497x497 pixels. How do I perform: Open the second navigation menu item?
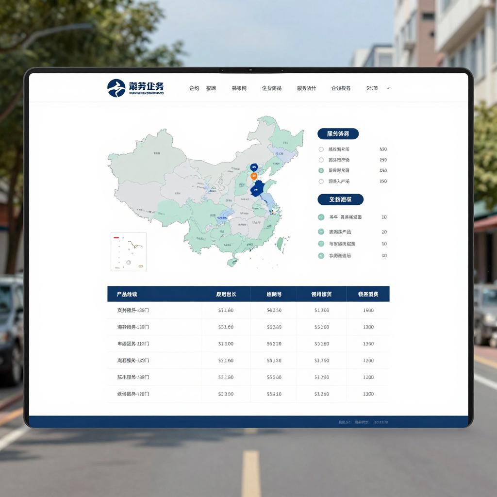click(211, 88)
